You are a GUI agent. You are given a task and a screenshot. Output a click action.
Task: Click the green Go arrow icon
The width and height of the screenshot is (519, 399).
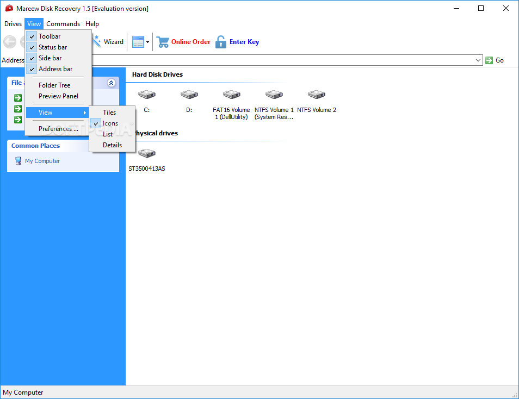(x=489, y=60)
